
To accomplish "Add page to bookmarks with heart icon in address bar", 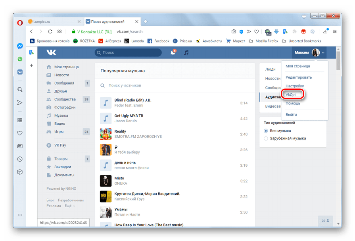I will [257, 31].
